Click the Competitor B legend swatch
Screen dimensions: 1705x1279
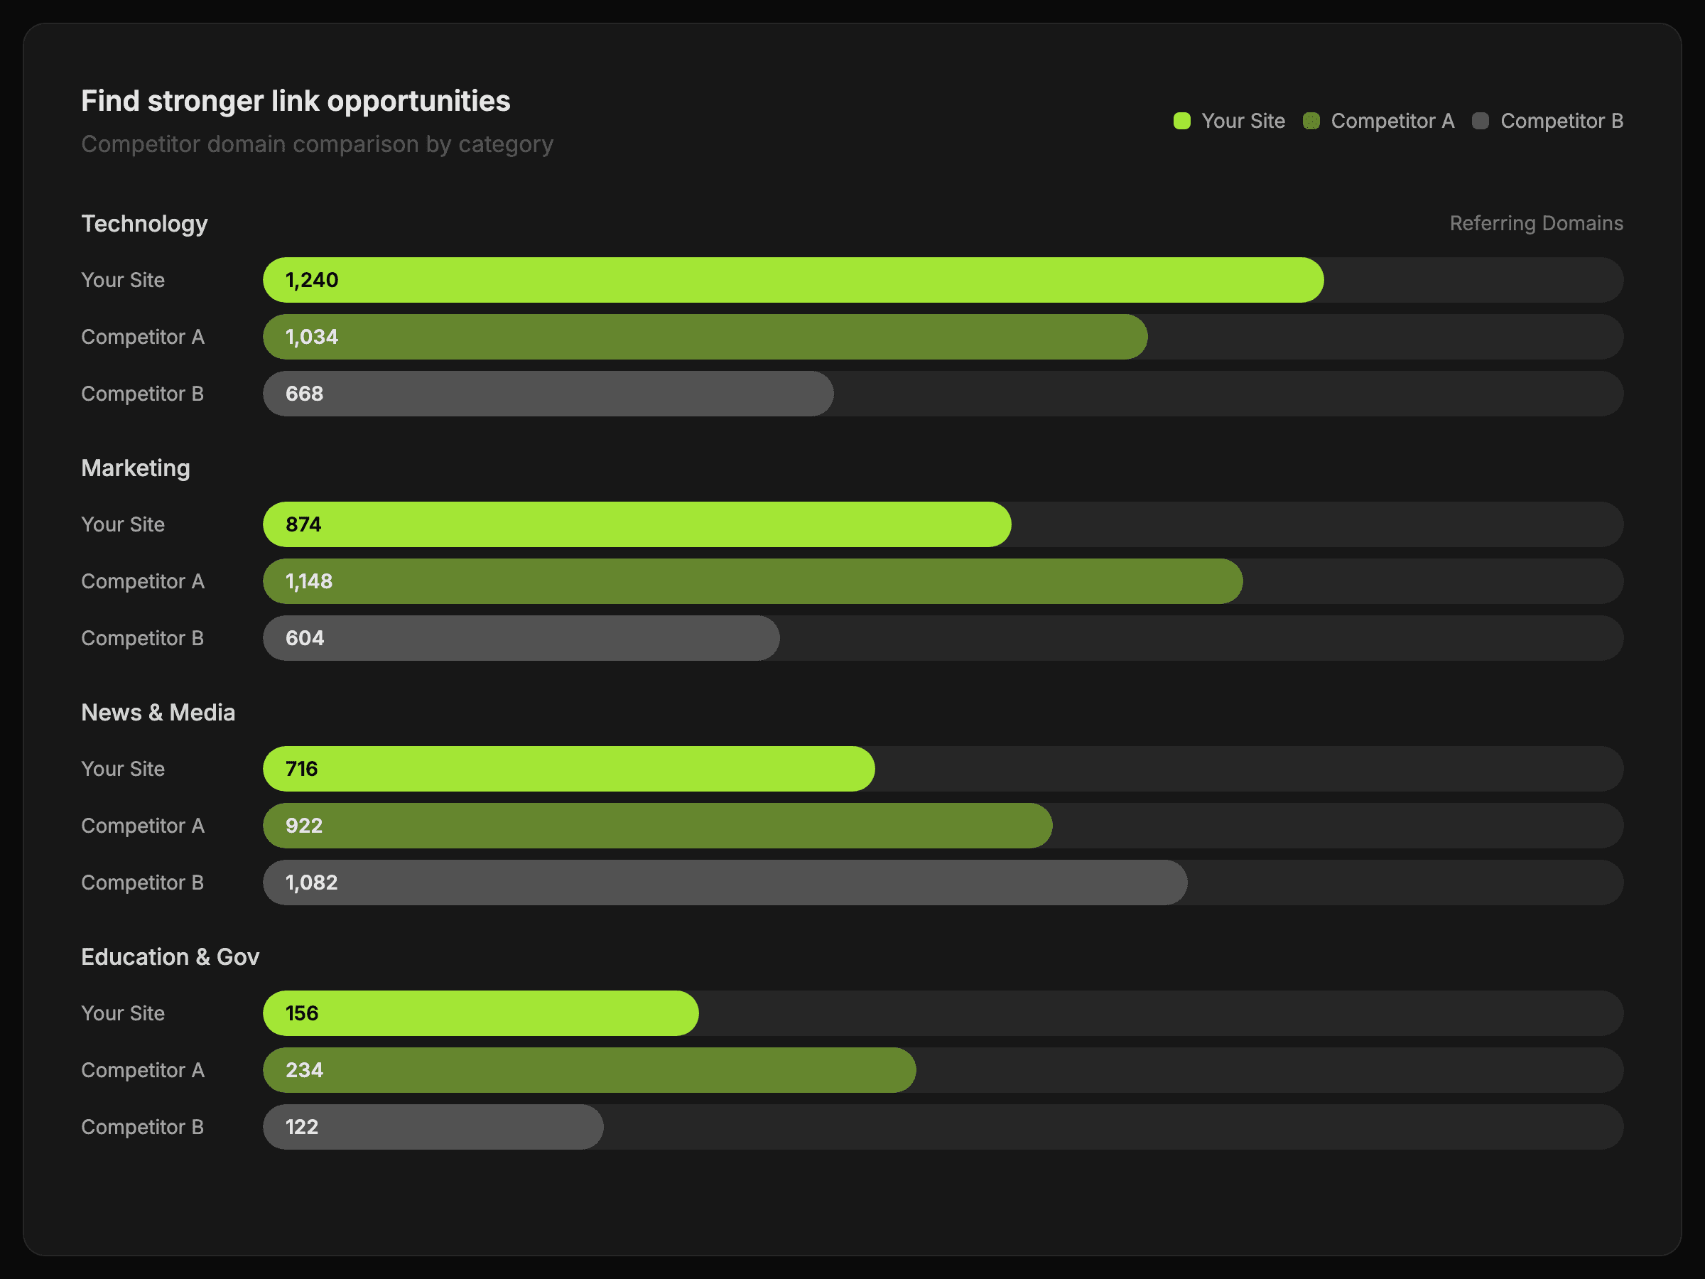click(x=1480, y=121)
